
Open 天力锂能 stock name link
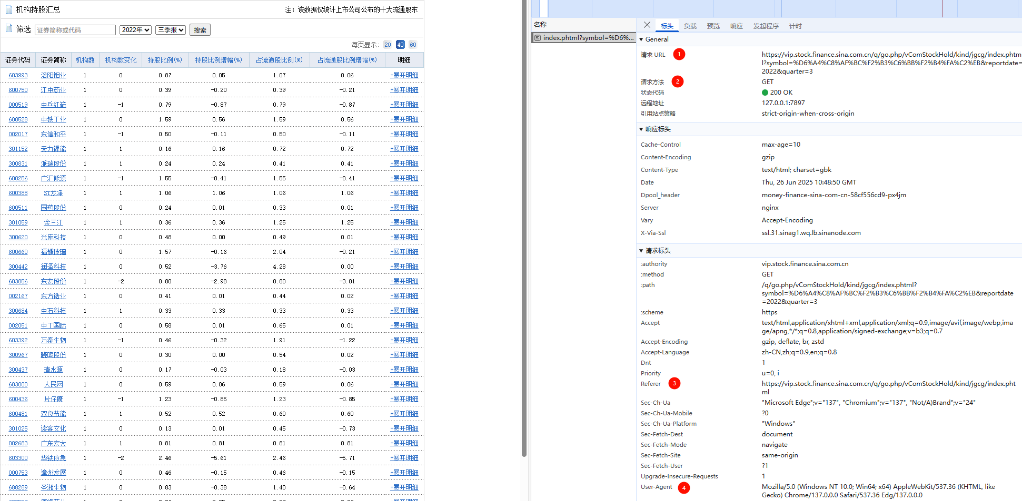pos(54,149)
